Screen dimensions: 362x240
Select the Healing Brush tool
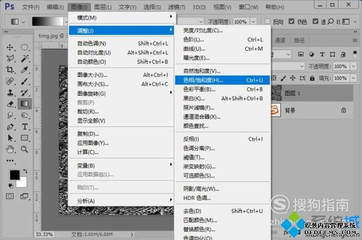point(10,81)
